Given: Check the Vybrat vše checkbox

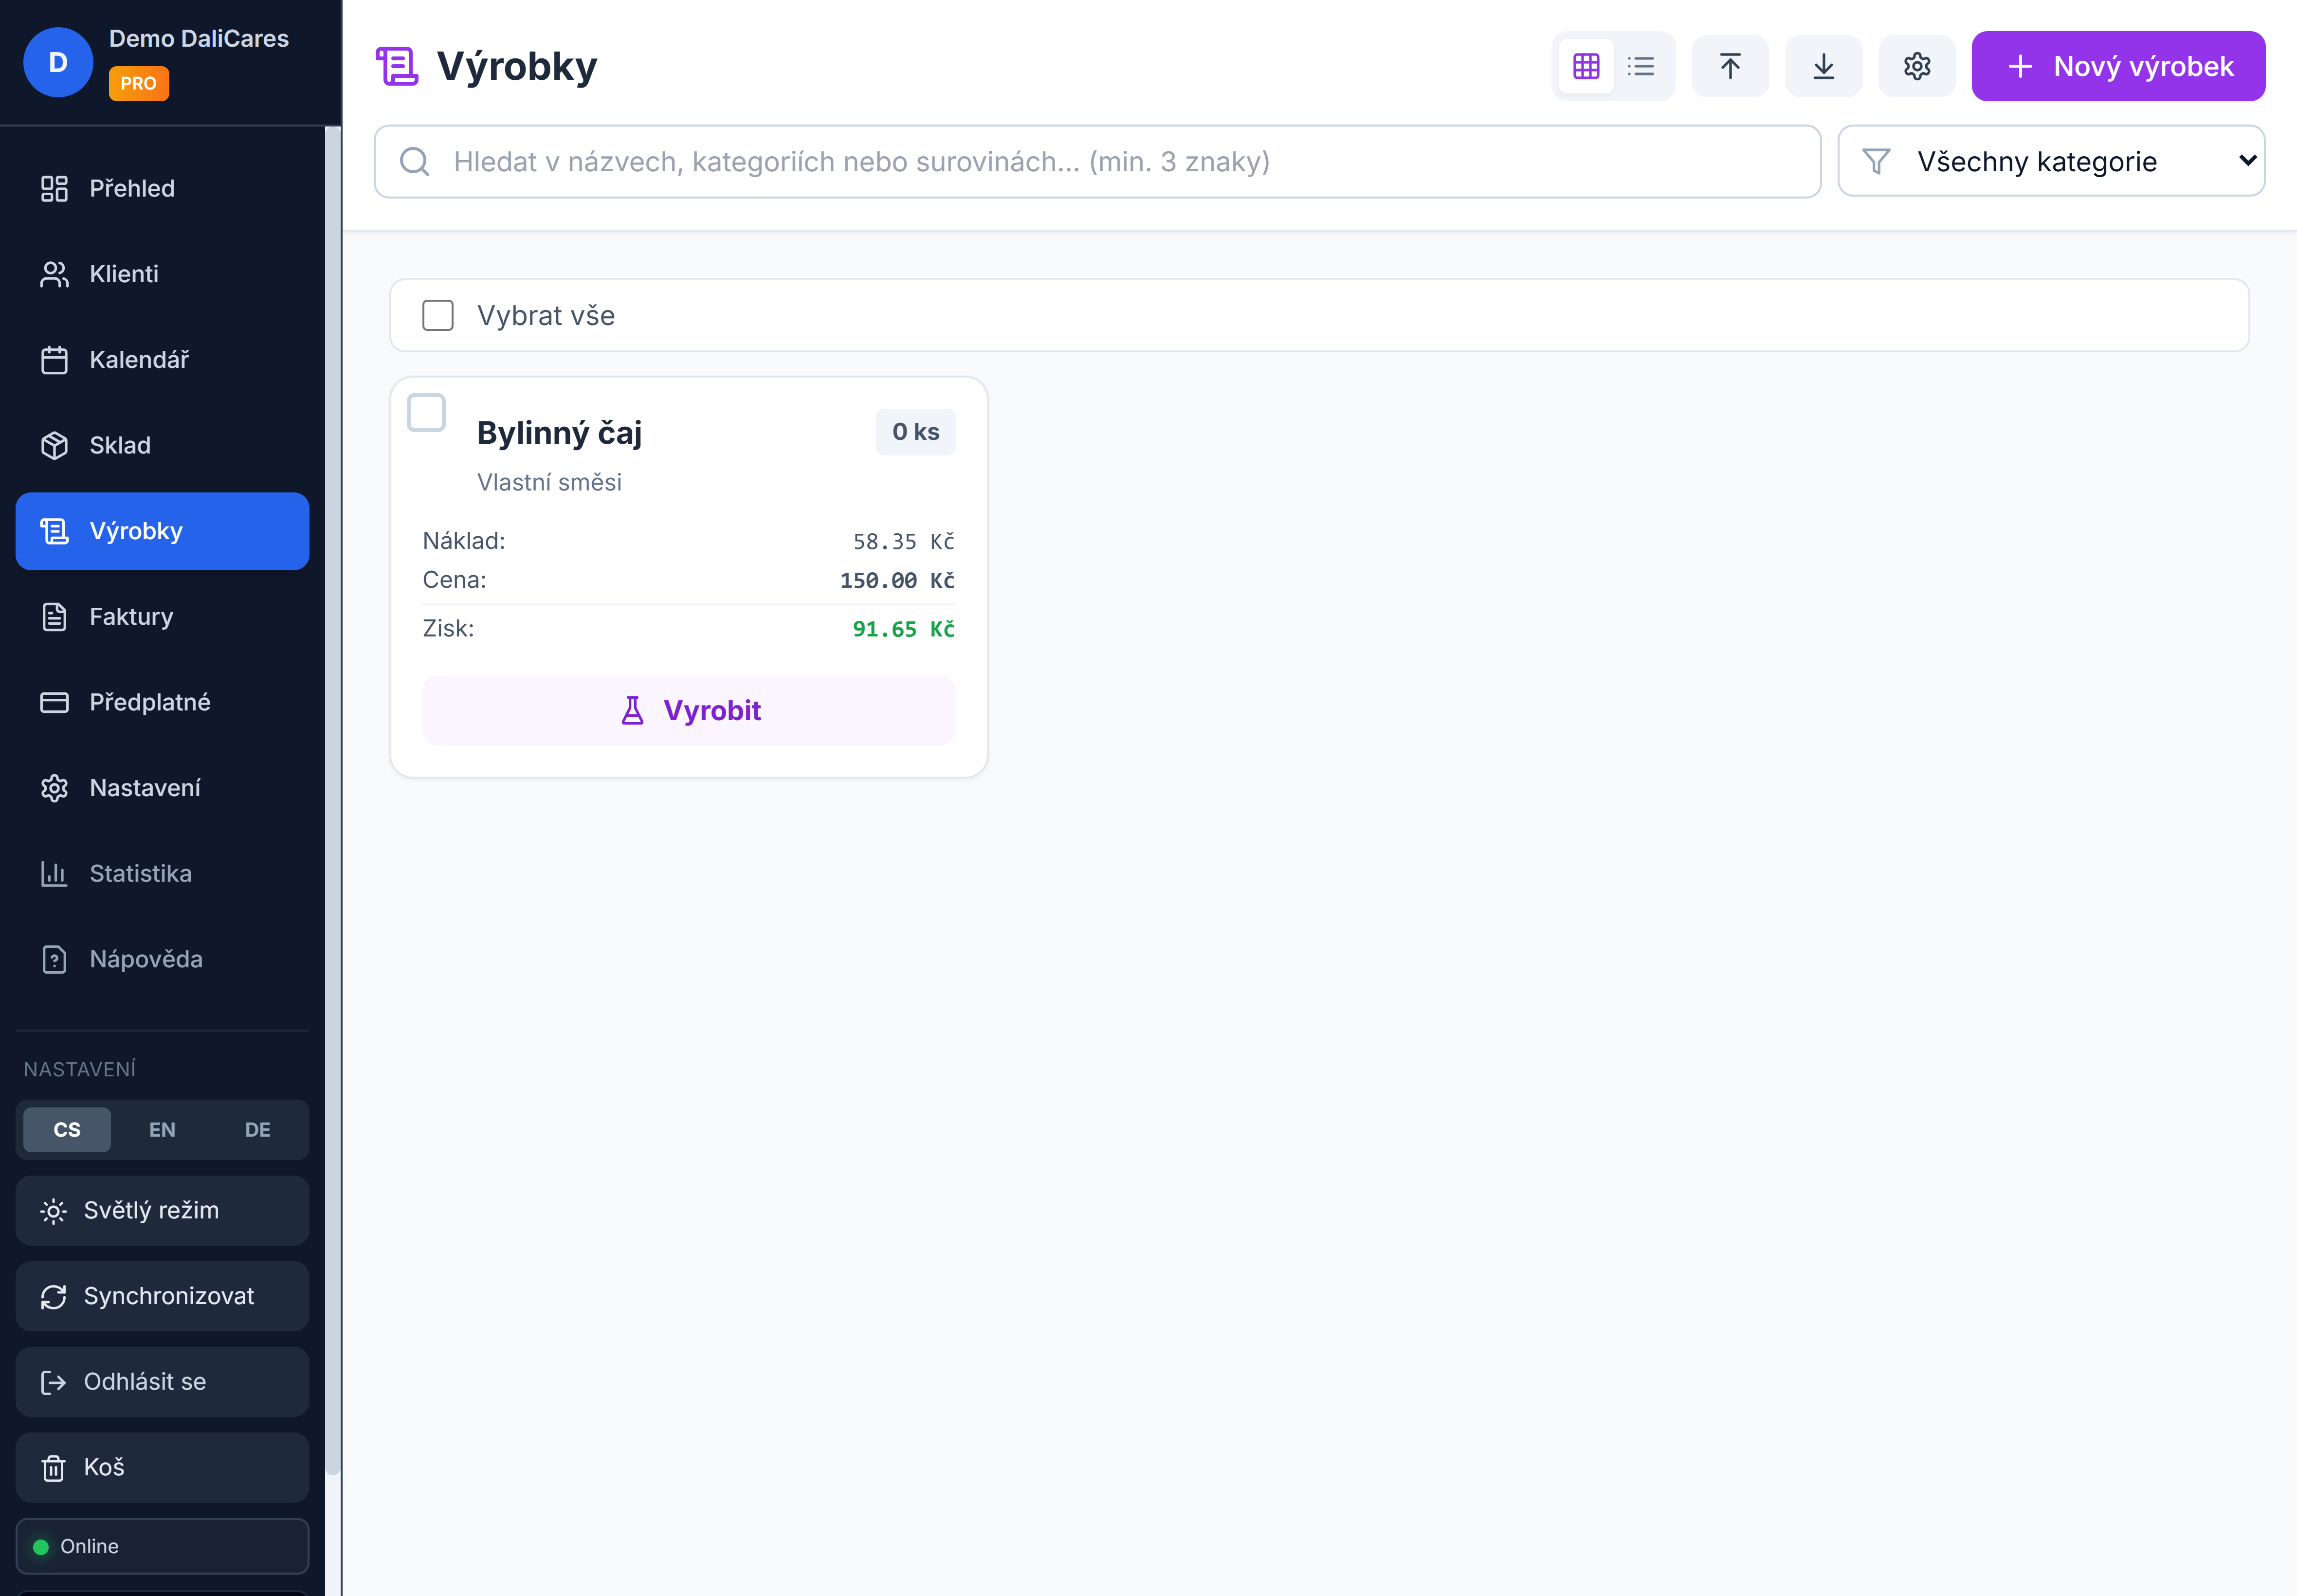Looking at the screenshot, I should (438, 315).
